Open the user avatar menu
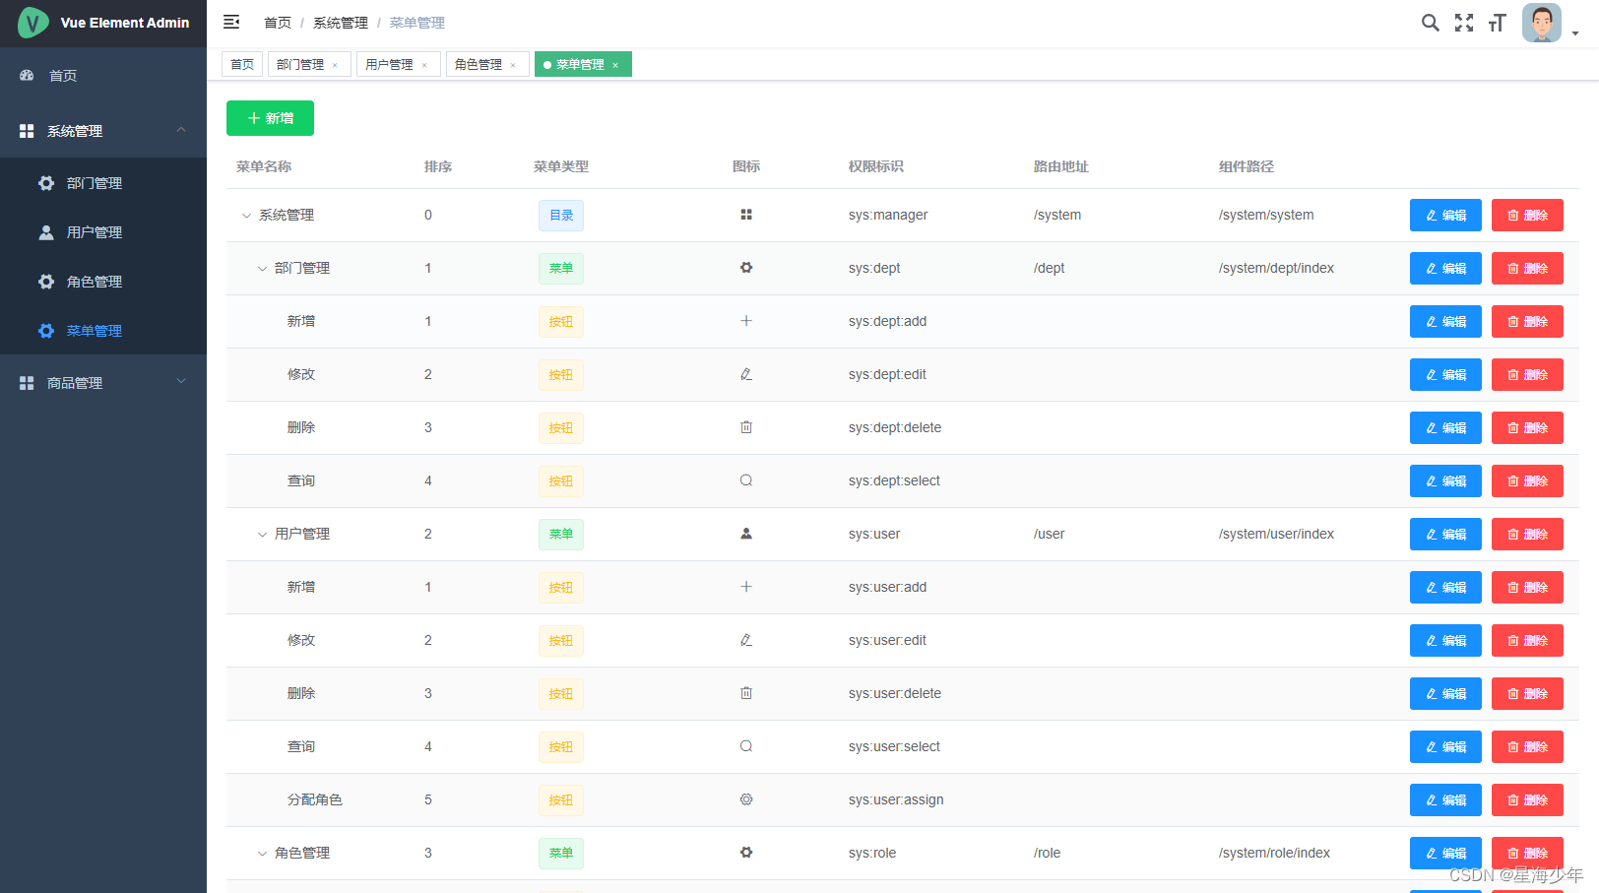Viewport: 1599px width, 893px height. pos(1542,23)
